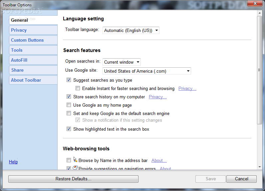Click the Search features heading
The height and width of the screenshot is (191, 265).
click(82, 50)
